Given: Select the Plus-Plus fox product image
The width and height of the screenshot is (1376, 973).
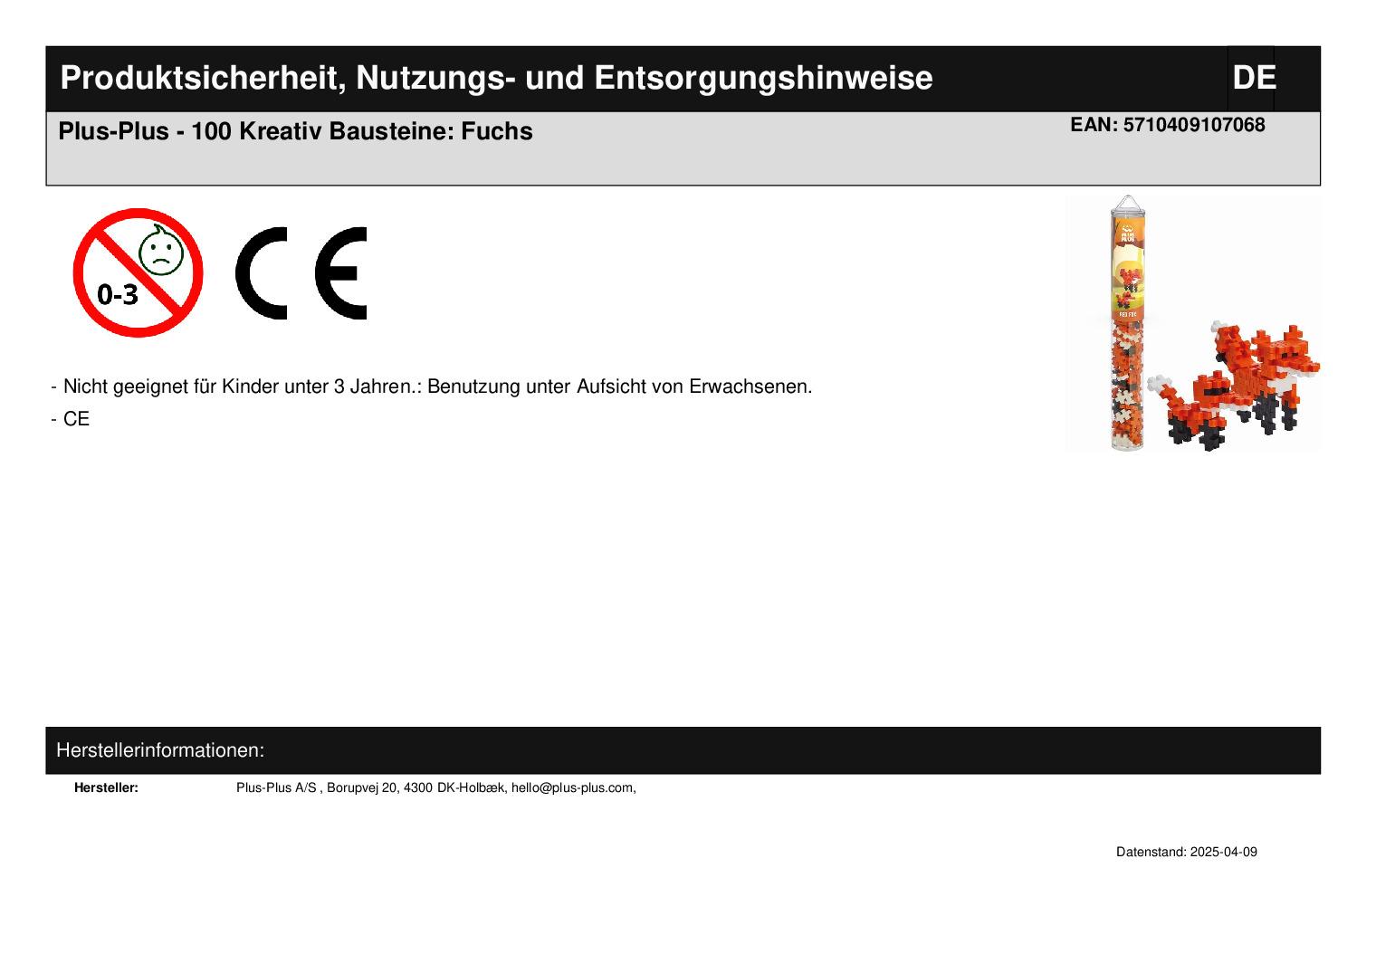Looking at the screenshot, I should pos(1193,323).
